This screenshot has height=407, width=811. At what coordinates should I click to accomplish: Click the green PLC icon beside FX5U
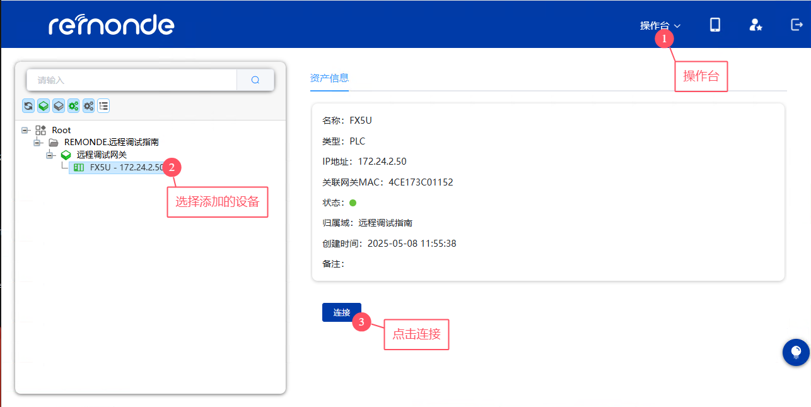pyautogui.click(x=79, y=167)
